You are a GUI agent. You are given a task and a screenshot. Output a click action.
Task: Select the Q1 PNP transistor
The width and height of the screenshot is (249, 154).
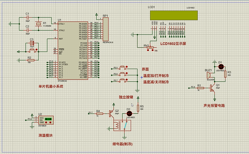213,88
